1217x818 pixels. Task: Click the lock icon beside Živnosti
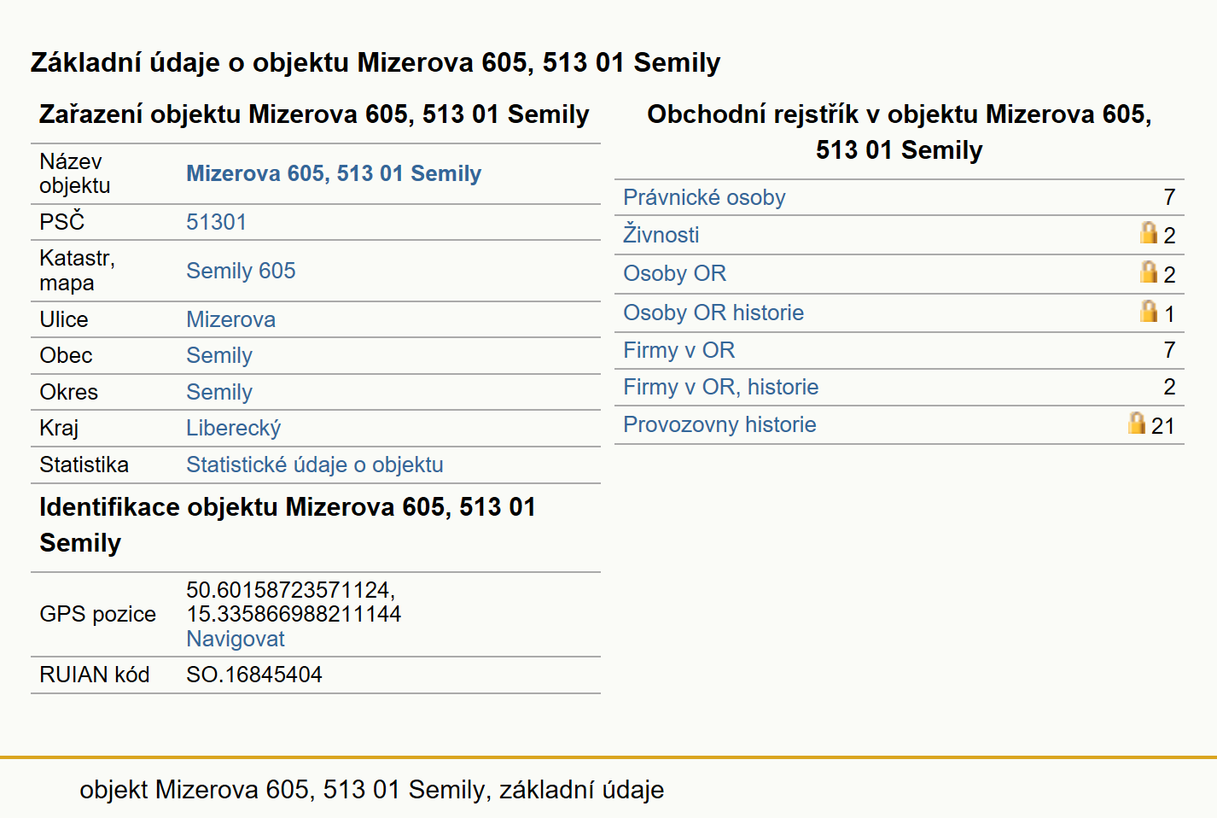[x=1149, y=232]
